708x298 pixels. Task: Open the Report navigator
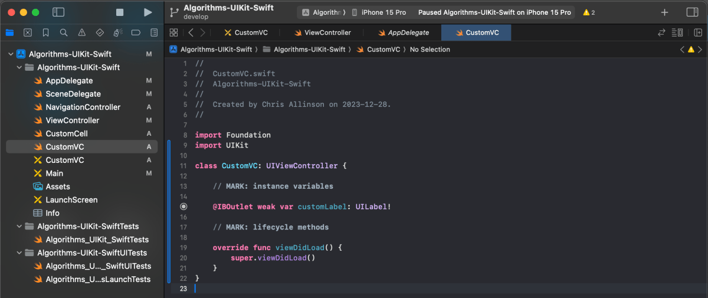click(x=154, y=32)
